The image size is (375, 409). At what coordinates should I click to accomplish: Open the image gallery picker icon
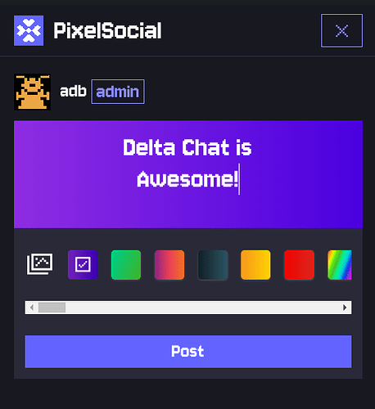coord(39,264)
